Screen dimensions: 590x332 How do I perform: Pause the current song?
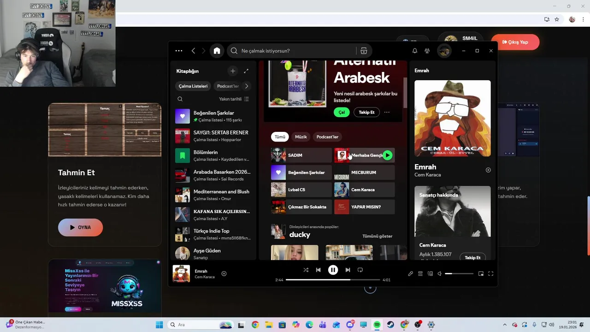point(333,270)
